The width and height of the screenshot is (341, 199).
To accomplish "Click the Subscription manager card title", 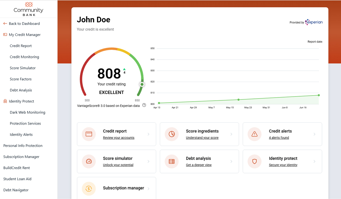I will tap(123, 188).
